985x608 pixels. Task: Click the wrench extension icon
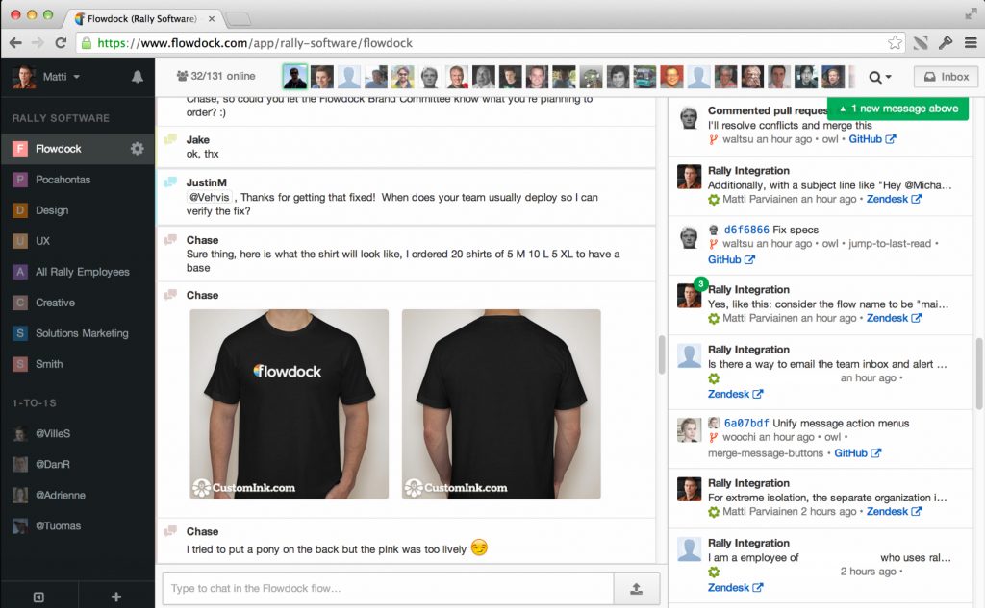tap(946, 42)
